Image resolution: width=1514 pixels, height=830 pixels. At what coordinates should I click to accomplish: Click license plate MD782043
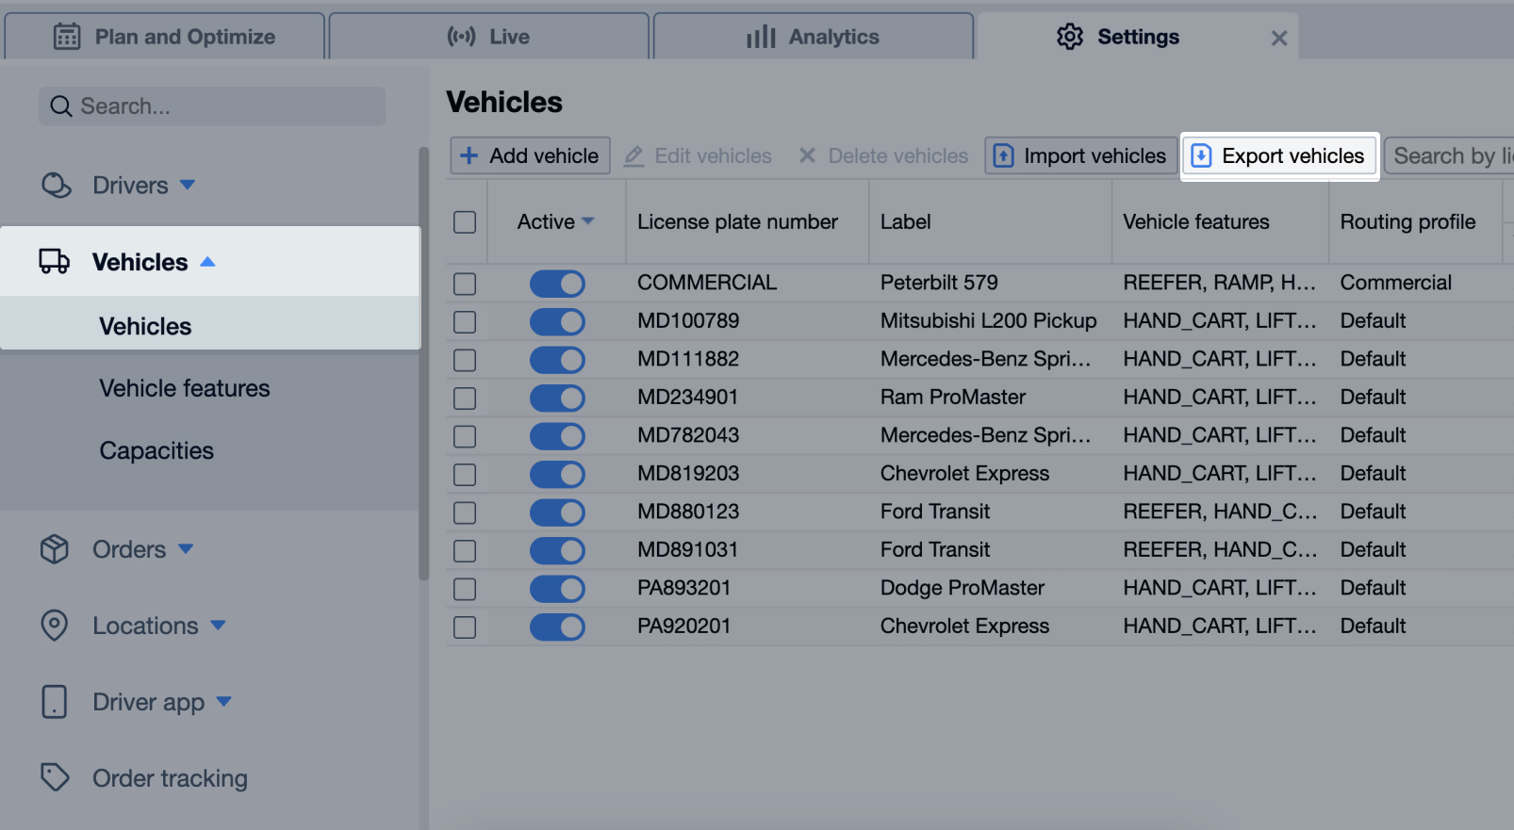coord(688,435)
